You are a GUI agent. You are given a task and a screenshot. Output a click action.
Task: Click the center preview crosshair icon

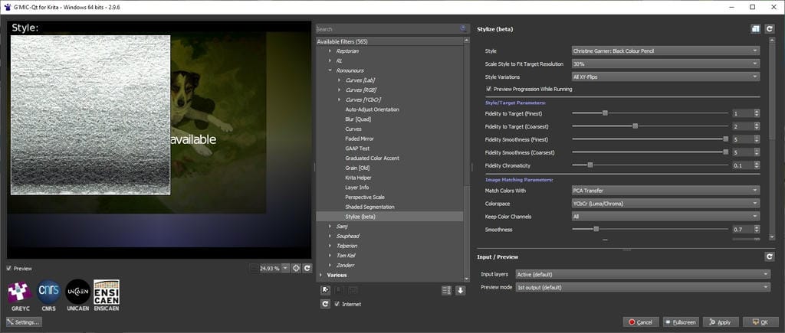[296, 268]
